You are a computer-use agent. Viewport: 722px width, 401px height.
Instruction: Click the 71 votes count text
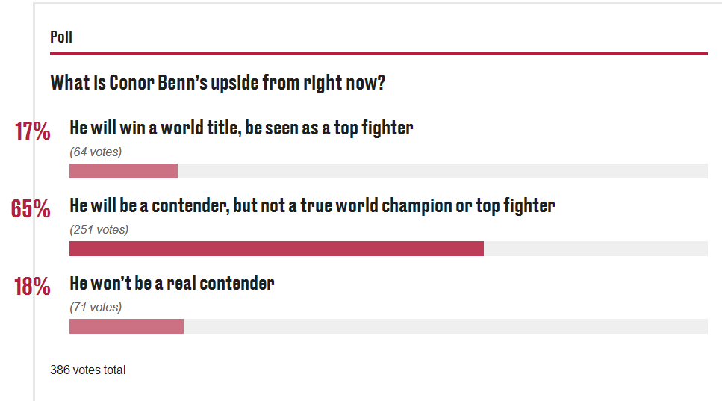[x=96, y=308]
